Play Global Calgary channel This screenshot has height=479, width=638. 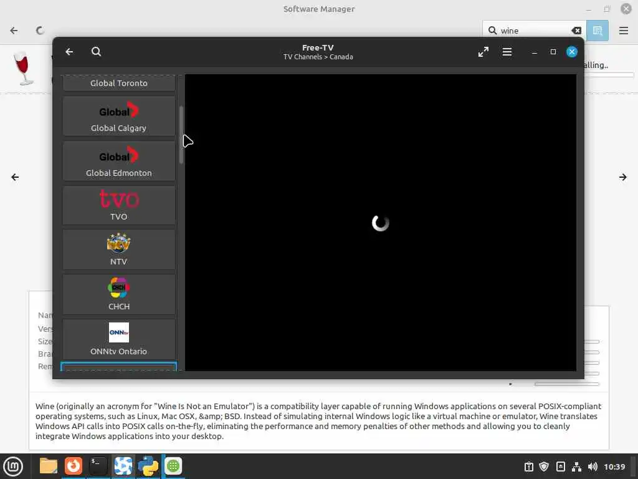point(119,116)
